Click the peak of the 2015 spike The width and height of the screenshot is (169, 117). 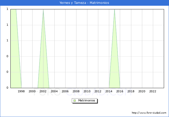114,10
